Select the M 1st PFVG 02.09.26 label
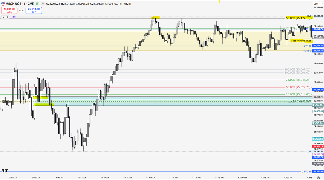Viewport: 324px width, 180px height. 301,40
